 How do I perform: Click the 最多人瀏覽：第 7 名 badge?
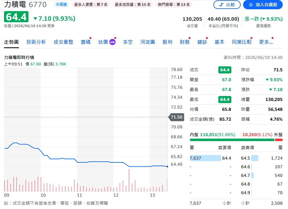[x=91, y=5]
